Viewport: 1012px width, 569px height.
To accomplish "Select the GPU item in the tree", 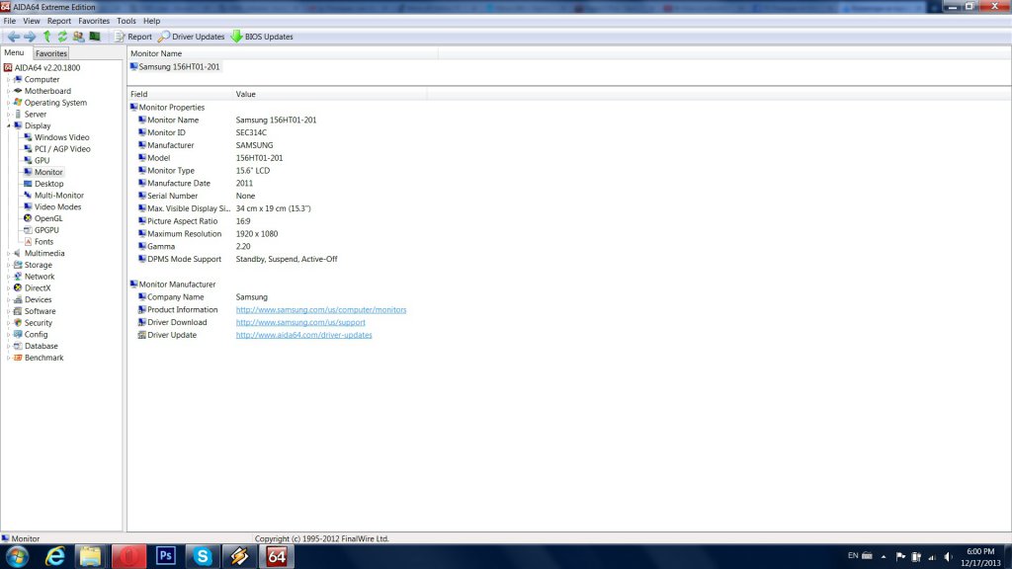I will [x=42, y=160].
